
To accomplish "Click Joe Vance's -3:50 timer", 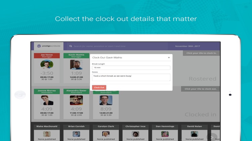I will click(x=47, y=73).
